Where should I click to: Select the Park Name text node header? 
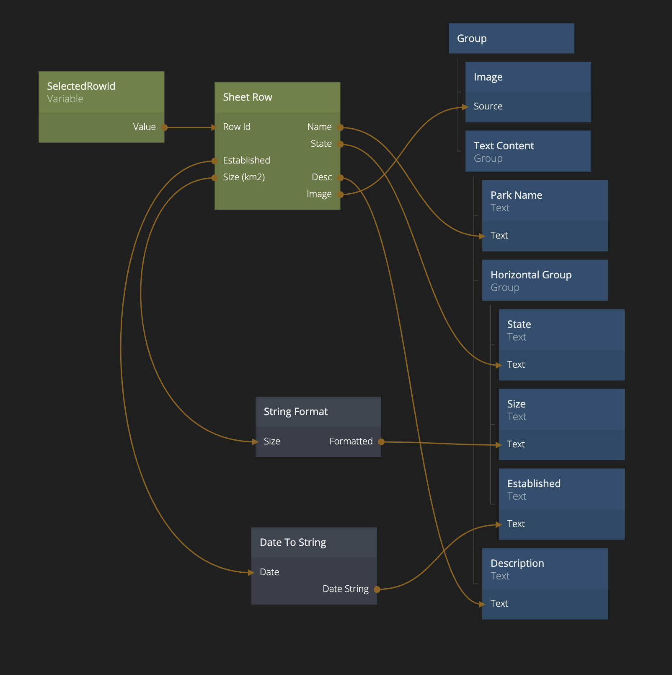coord(545,201)
